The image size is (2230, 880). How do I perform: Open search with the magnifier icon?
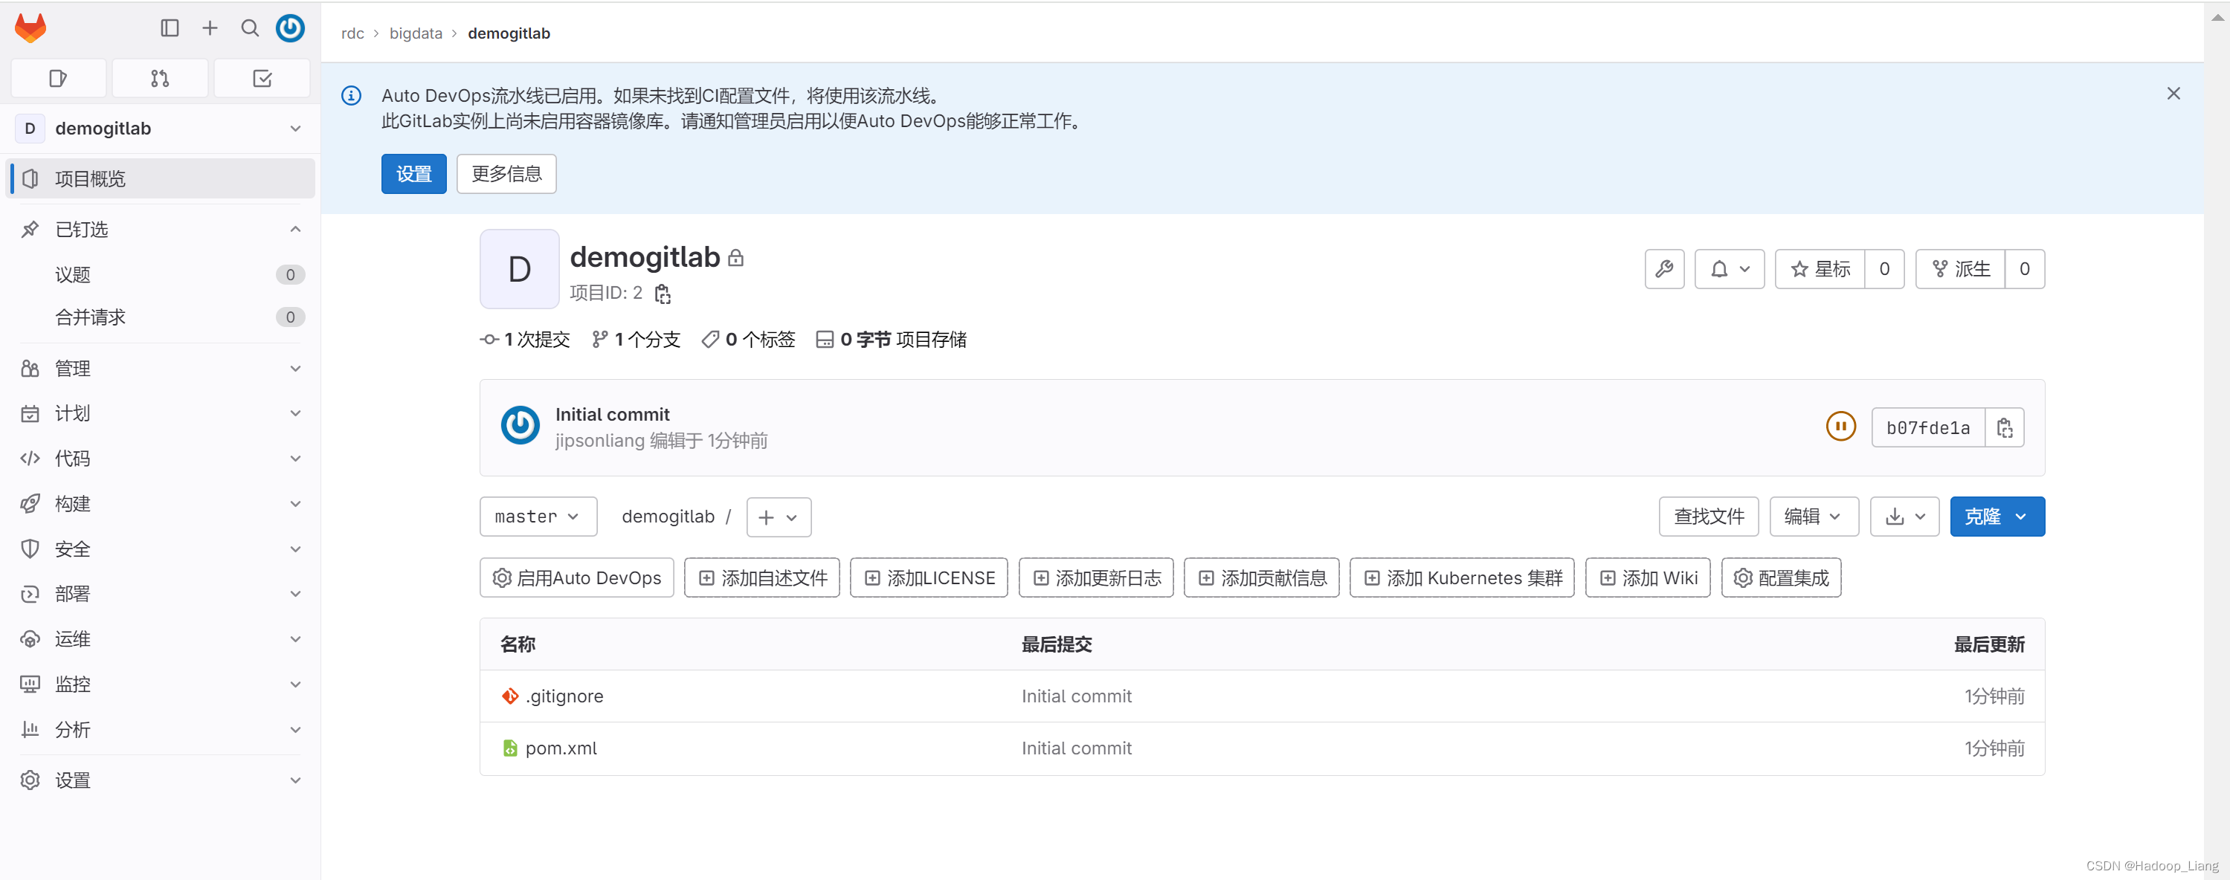point(250,27)
